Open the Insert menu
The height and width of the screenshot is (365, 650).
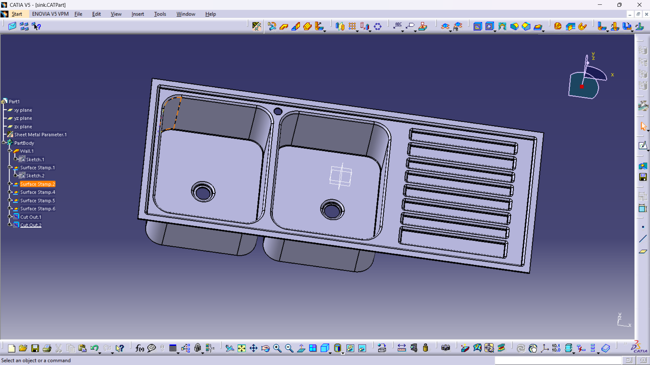tap(138, 14)
